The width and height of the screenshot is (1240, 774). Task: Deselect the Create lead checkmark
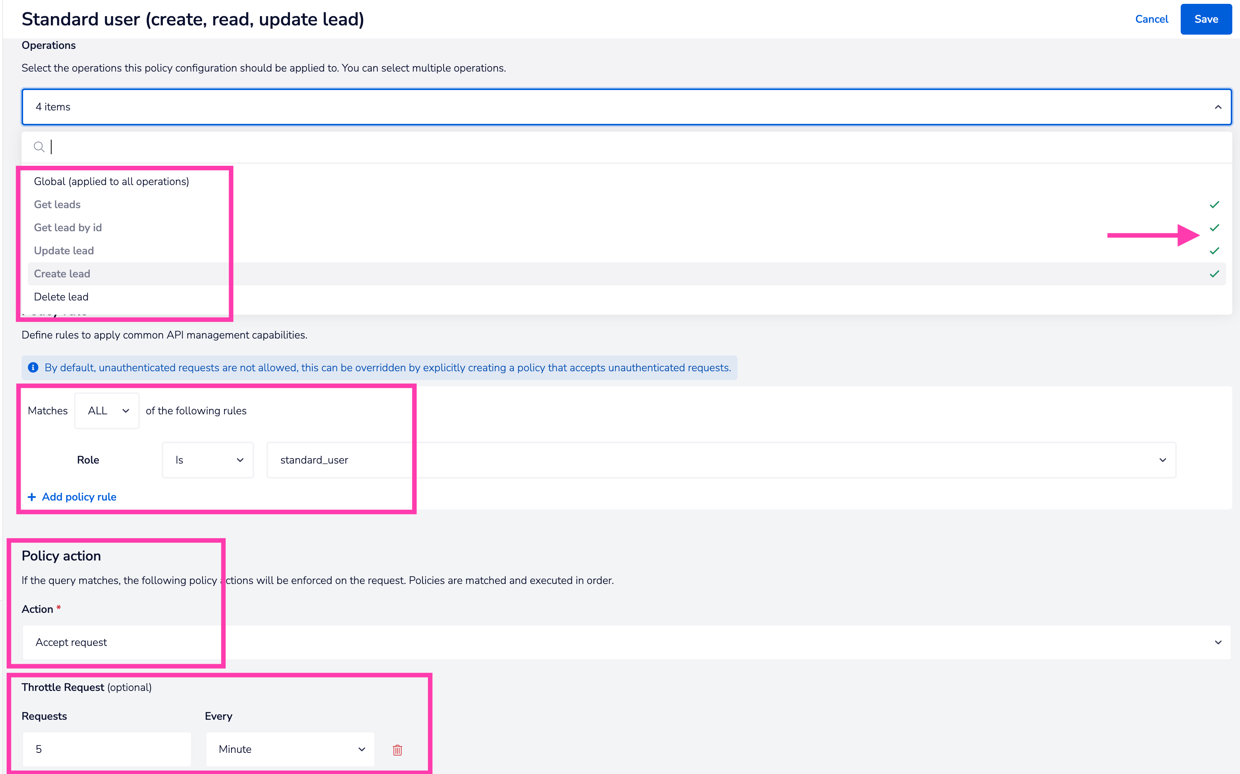1214,274
